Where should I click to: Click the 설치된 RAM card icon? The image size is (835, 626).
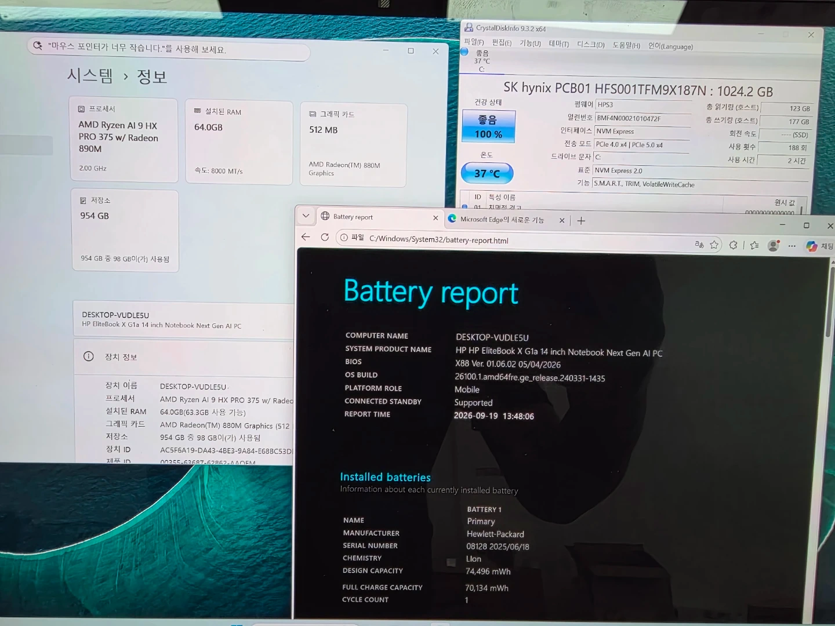click(x=197, y=111)
